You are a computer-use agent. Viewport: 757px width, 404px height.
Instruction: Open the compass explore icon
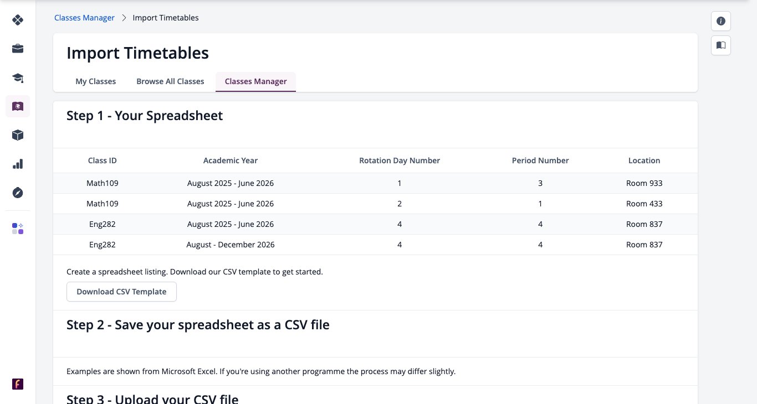point(18,193)
